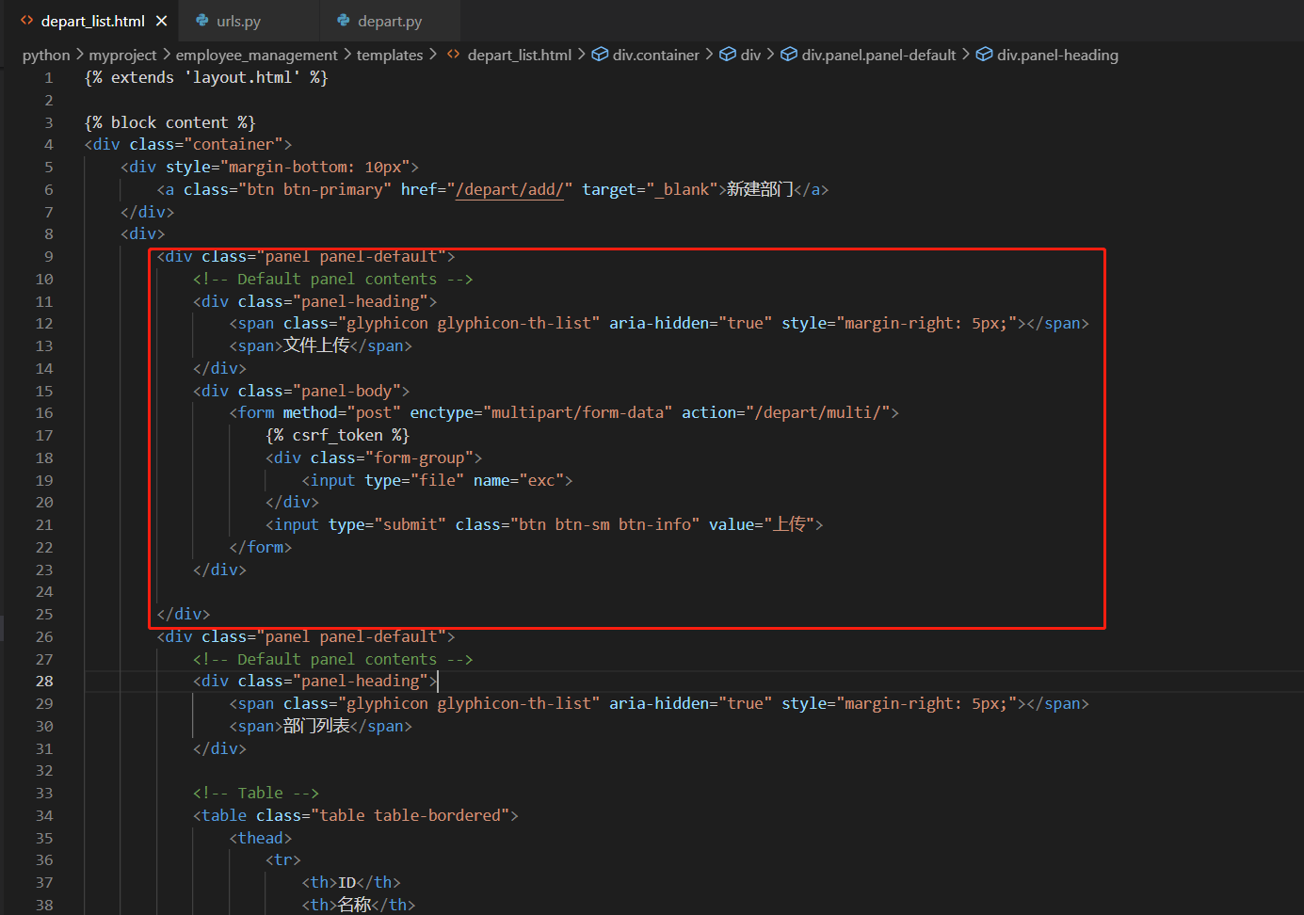Viewport: 1304px width, 915px height.
Task: Click the Python icon on urls.py tab
Action: point(201,21)
